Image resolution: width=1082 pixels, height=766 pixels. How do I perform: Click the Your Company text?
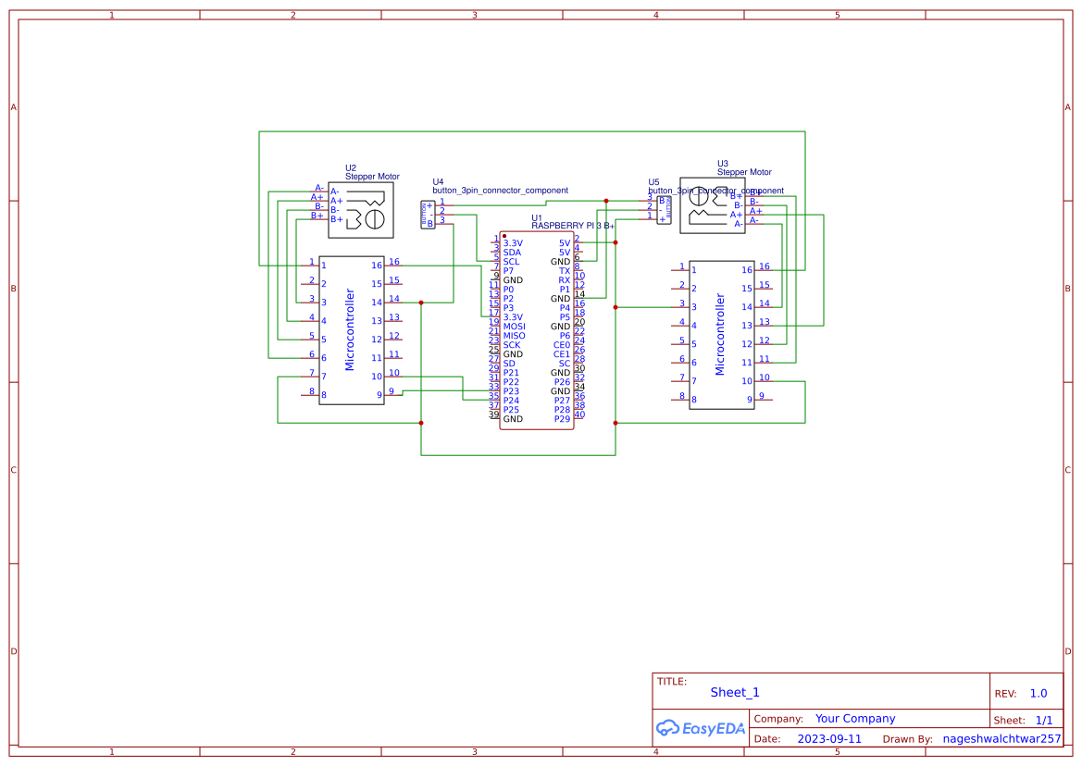[854, 718]
